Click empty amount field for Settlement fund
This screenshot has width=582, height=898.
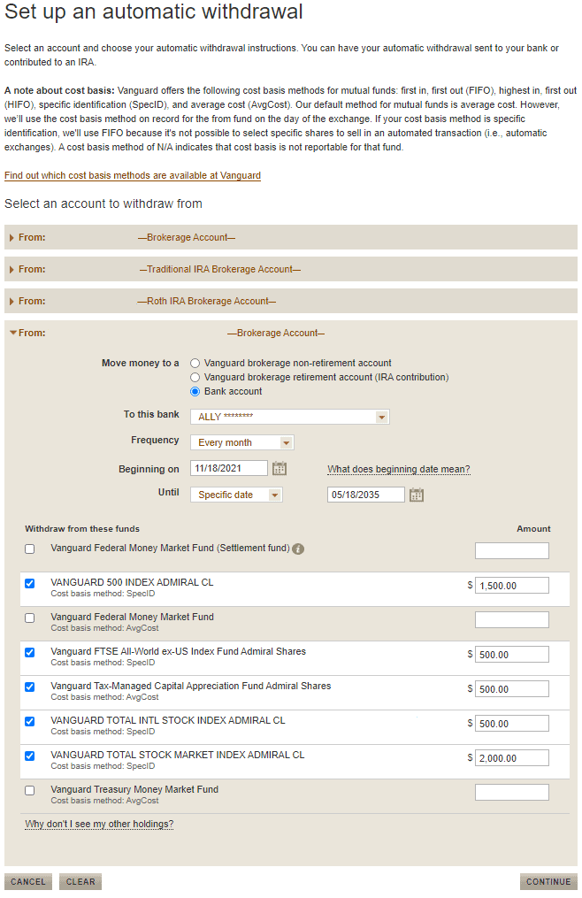pos(511,551)
